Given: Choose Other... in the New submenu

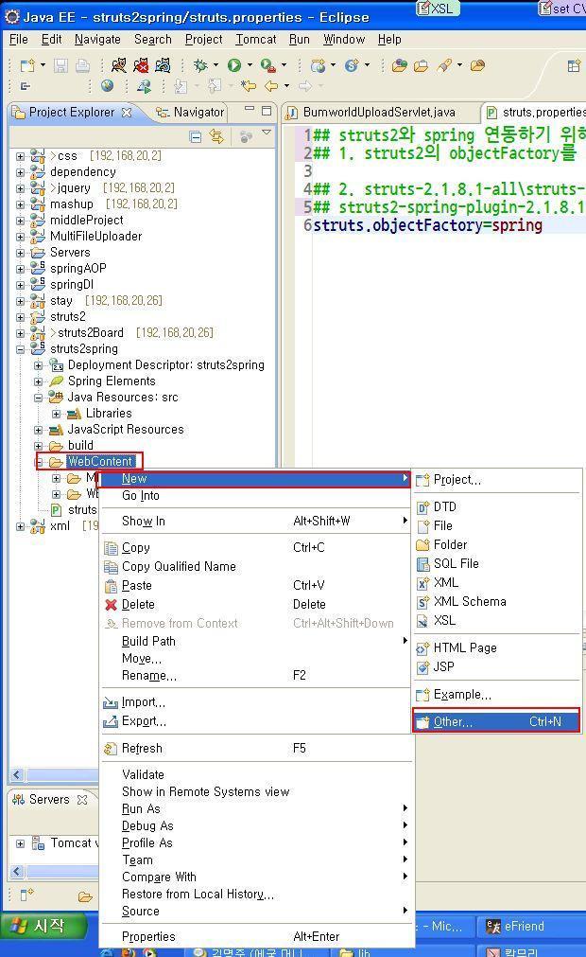Looking at the screenshot, I should (496, 721).
